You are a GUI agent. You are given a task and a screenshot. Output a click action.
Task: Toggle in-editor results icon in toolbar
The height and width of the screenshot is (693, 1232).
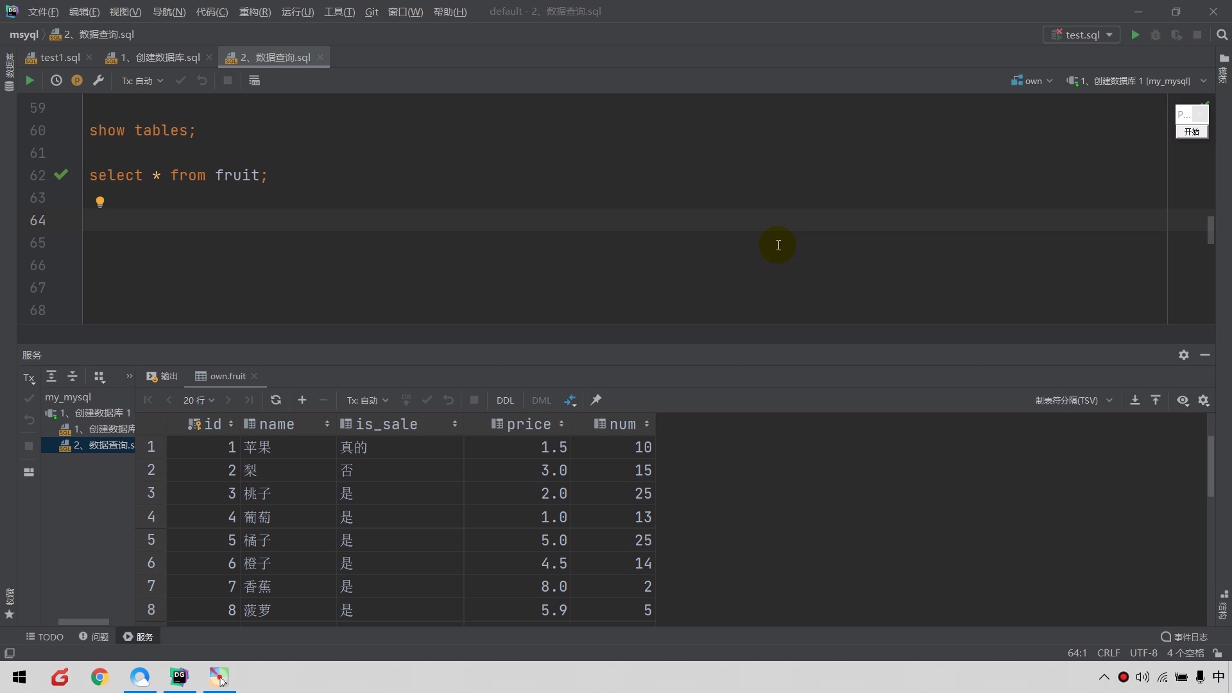pyautogui.click(x=255, y=80)
